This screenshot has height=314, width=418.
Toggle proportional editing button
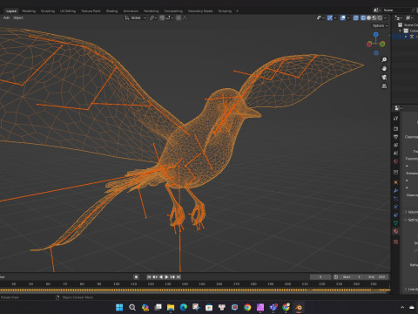[179, 17]
